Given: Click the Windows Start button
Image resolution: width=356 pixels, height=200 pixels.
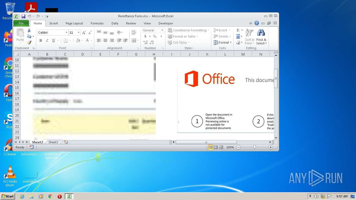Looking at the screenshot, I should [x=8, y=196].
